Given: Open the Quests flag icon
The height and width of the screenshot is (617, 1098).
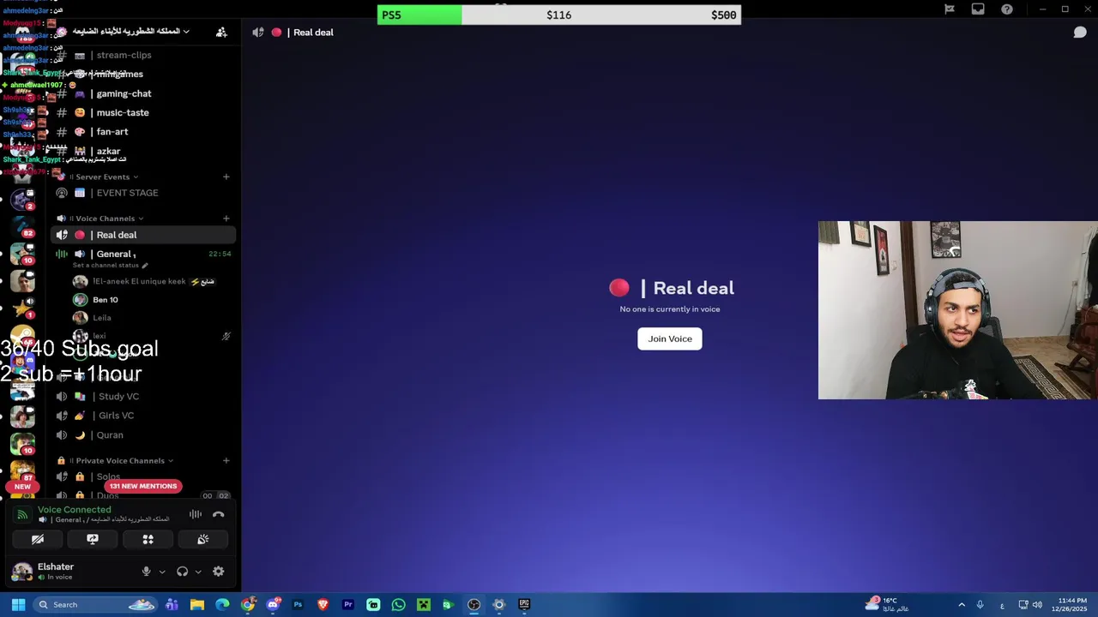Looking at the screenshot, I should point(950,9).
